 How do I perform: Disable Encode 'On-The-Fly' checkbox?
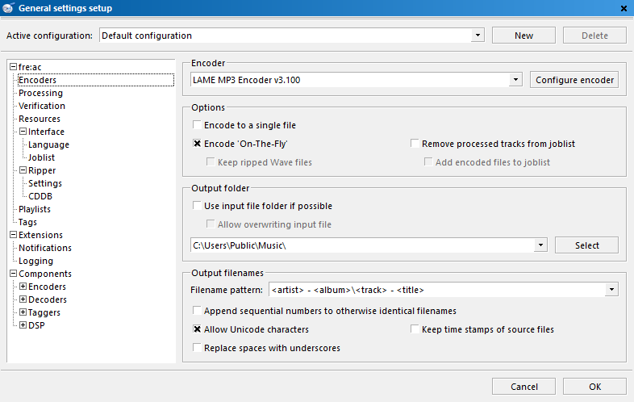tap(197, 144)
